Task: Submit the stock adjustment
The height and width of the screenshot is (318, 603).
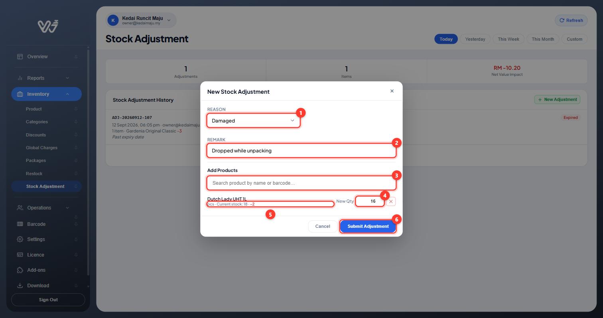Action: pyautogui.click(x=368, y=226)
